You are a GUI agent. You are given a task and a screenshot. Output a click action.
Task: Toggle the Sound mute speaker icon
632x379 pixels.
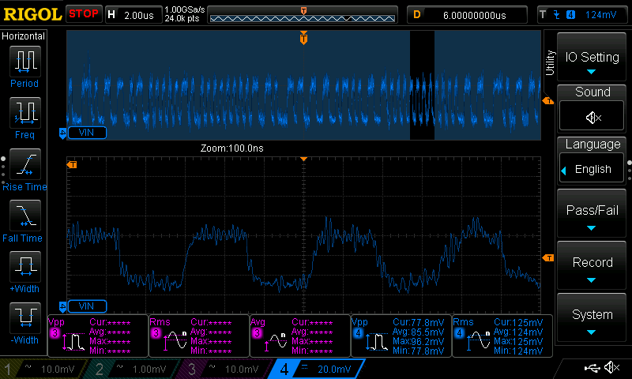[x=592, y=117]
